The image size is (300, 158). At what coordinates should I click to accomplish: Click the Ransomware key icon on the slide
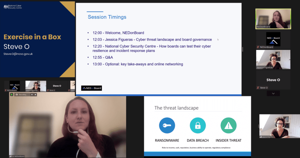pos(167,126)
